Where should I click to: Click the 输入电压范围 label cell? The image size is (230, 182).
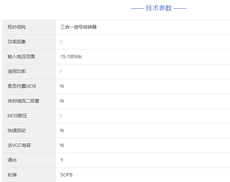[21, 57]
